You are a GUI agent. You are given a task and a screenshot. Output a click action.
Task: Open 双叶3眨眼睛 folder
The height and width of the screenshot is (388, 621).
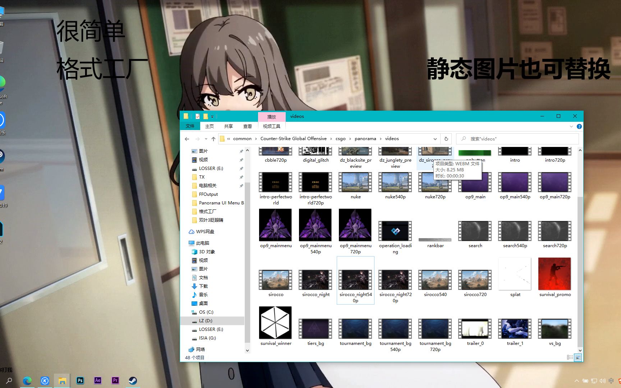211,220
